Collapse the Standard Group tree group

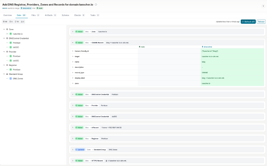coord(4,74)
